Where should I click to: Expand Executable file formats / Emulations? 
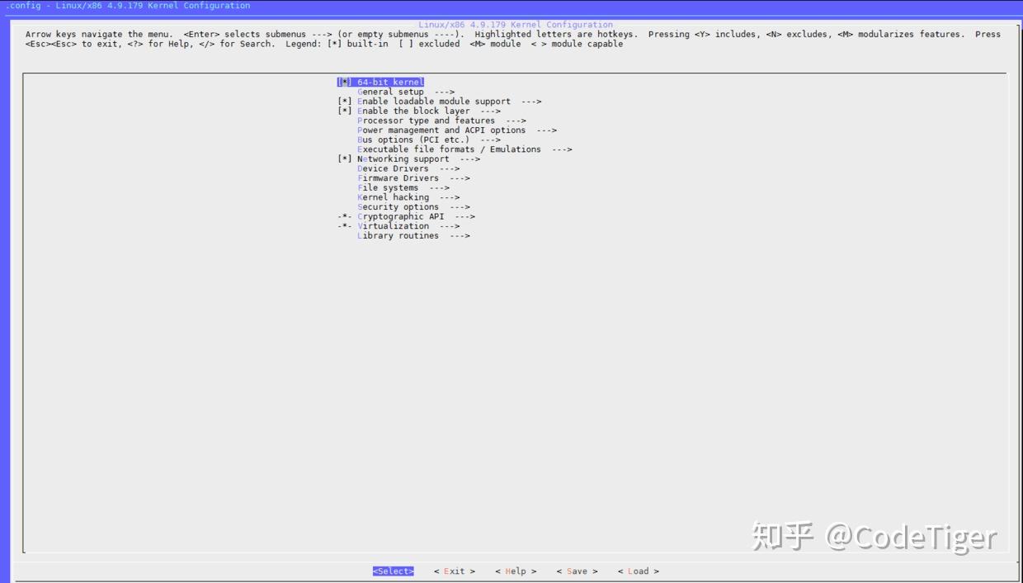[x=449, y=149]
